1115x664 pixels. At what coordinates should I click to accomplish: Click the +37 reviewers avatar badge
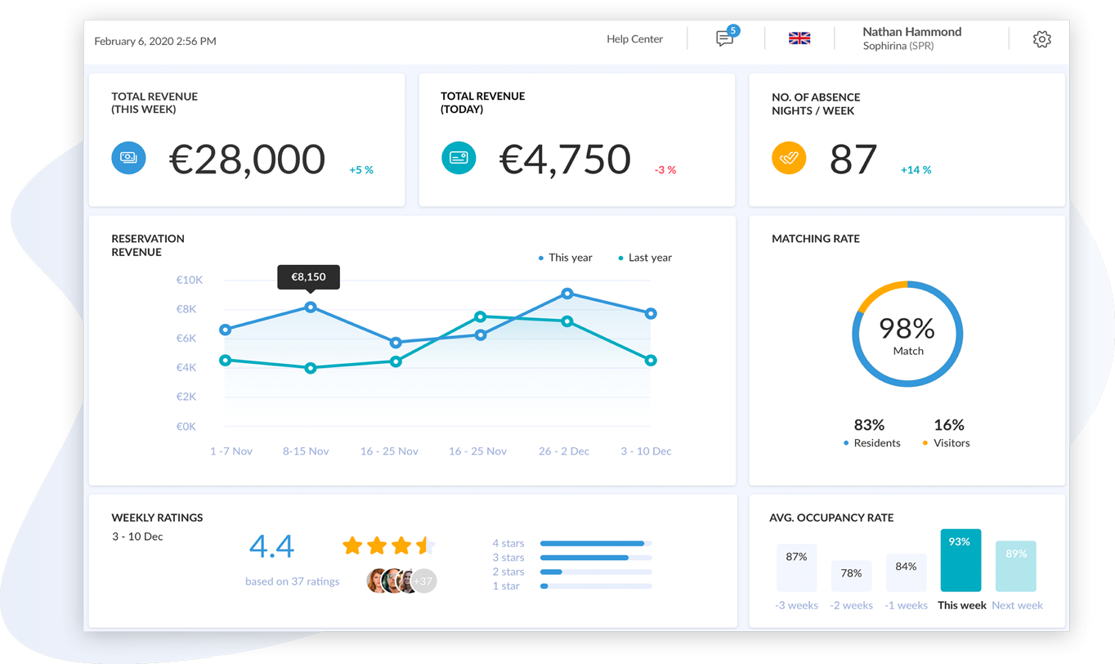pos(423,581)
